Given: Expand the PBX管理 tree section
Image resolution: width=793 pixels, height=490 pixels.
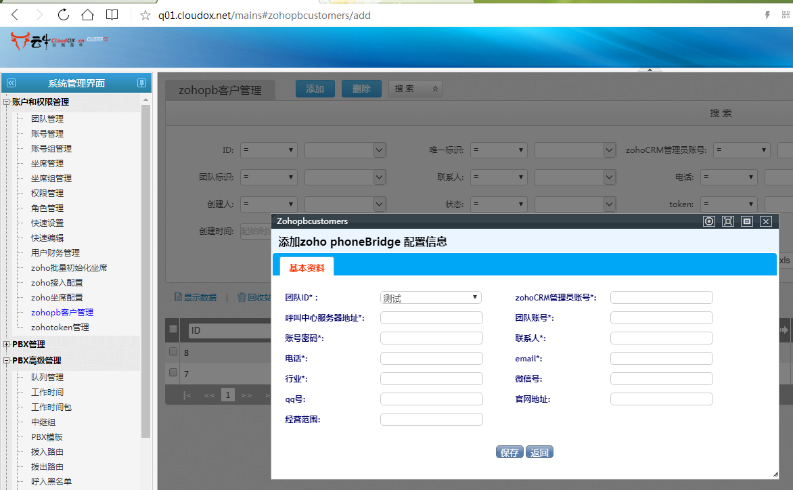Looking at the screenshot, I should pos(7,344).
